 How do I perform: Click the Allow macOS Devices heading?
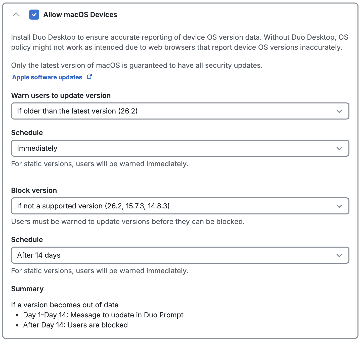coord(80,15)
